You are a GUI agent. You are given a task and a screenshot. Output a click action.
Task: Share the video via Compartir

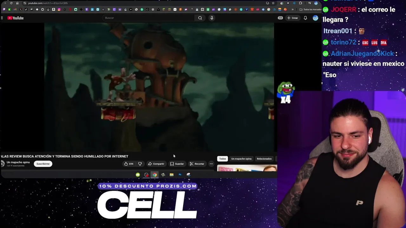156,164
